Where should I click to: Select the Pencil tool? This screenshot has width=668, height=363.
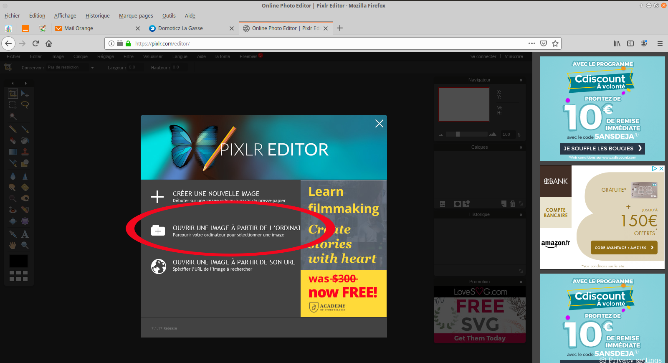13,129
